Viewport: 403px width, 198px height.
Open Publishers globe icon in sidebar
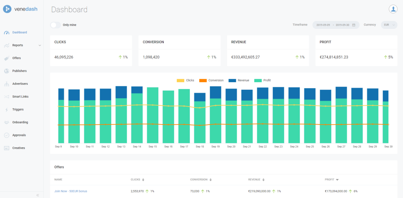pos(7,71)
